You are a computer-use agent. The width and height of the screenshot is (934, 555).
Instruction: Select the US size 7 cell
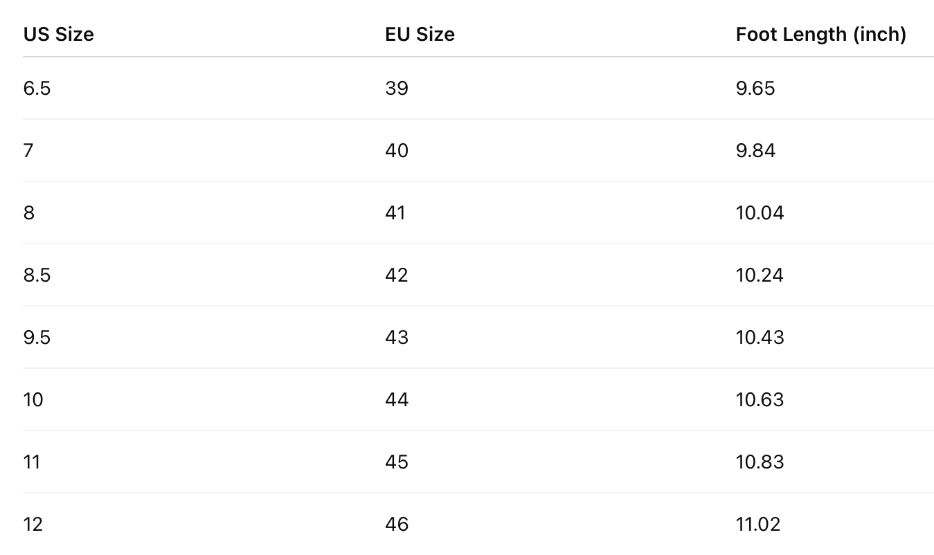pos(28,151)
